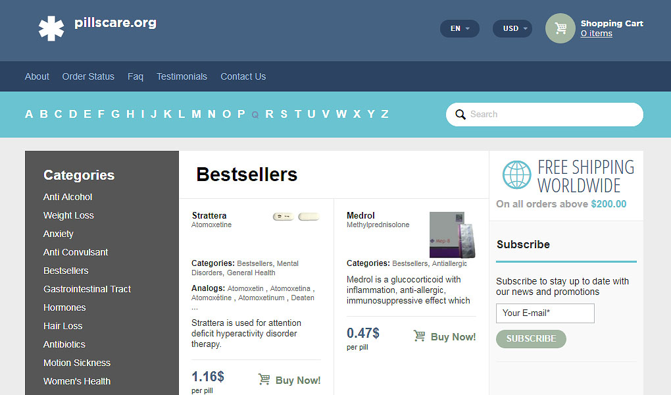Click the globe free shipping icon
Image resolution: width=671 pixels, height=395 pixels.
[516, 175]
